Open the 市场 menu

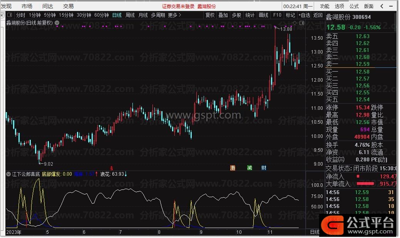tap(27, 6)
